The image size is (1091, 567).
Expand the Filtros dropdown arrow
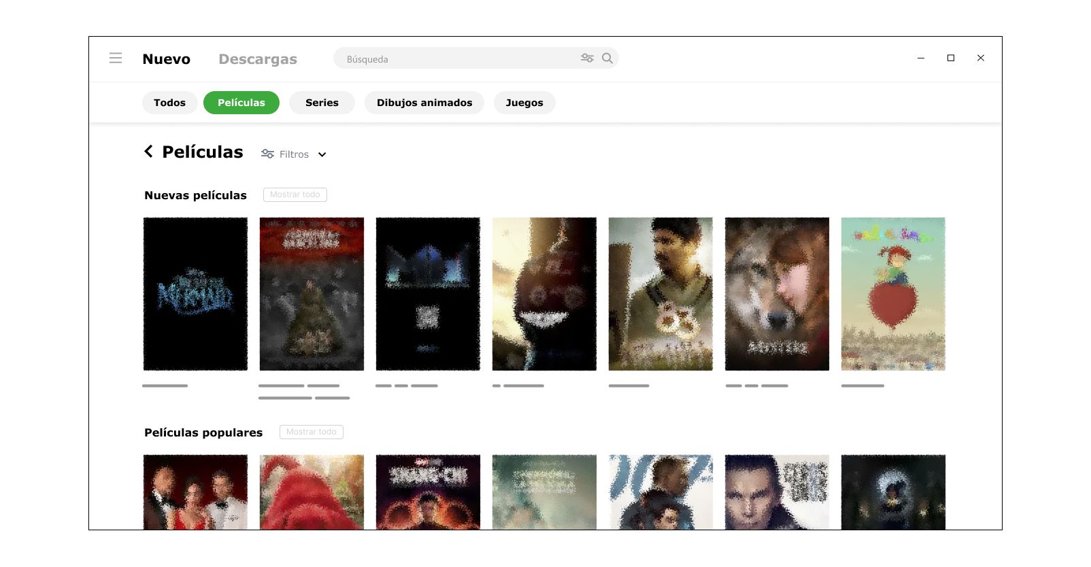click(x=322, y=155)
